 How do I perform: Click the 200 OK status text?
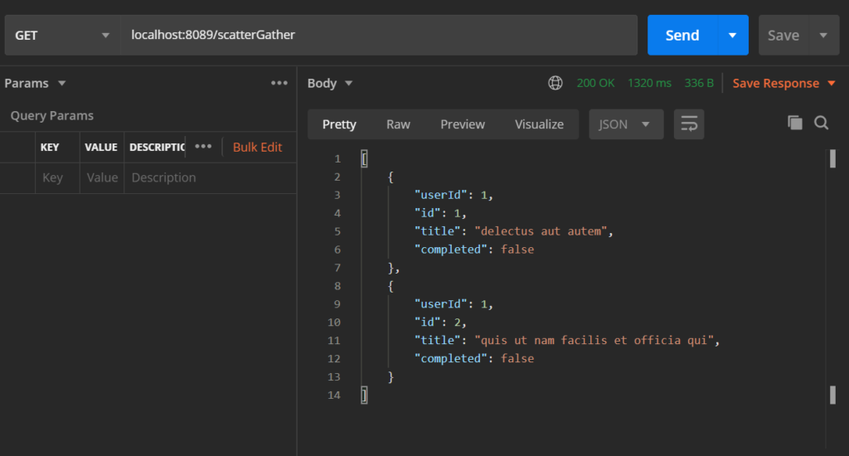595,83
